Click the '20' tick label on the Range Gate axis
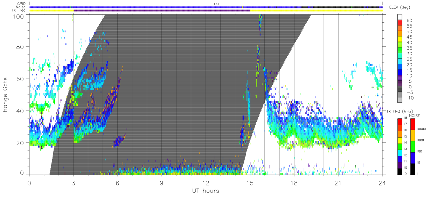This screenshot has width=430, height=198. pos(21,143)
